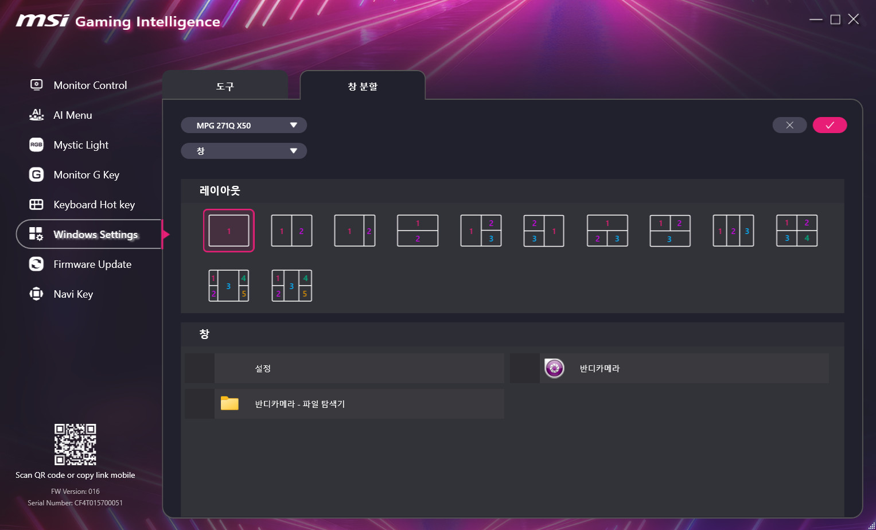The height and width of the screenshot is (530, 876).
Task: Click the QR code image
Action: (x=75, y=445)
